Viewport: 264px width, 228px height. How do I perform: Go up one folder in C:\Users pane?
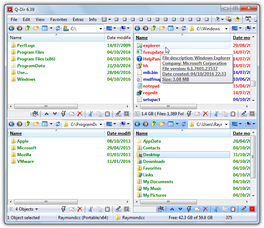[x=154, y=124]
